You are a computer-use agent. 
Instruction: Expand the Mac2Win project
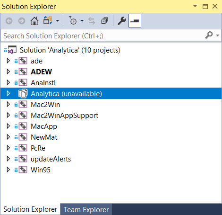[x=8, y=104]
